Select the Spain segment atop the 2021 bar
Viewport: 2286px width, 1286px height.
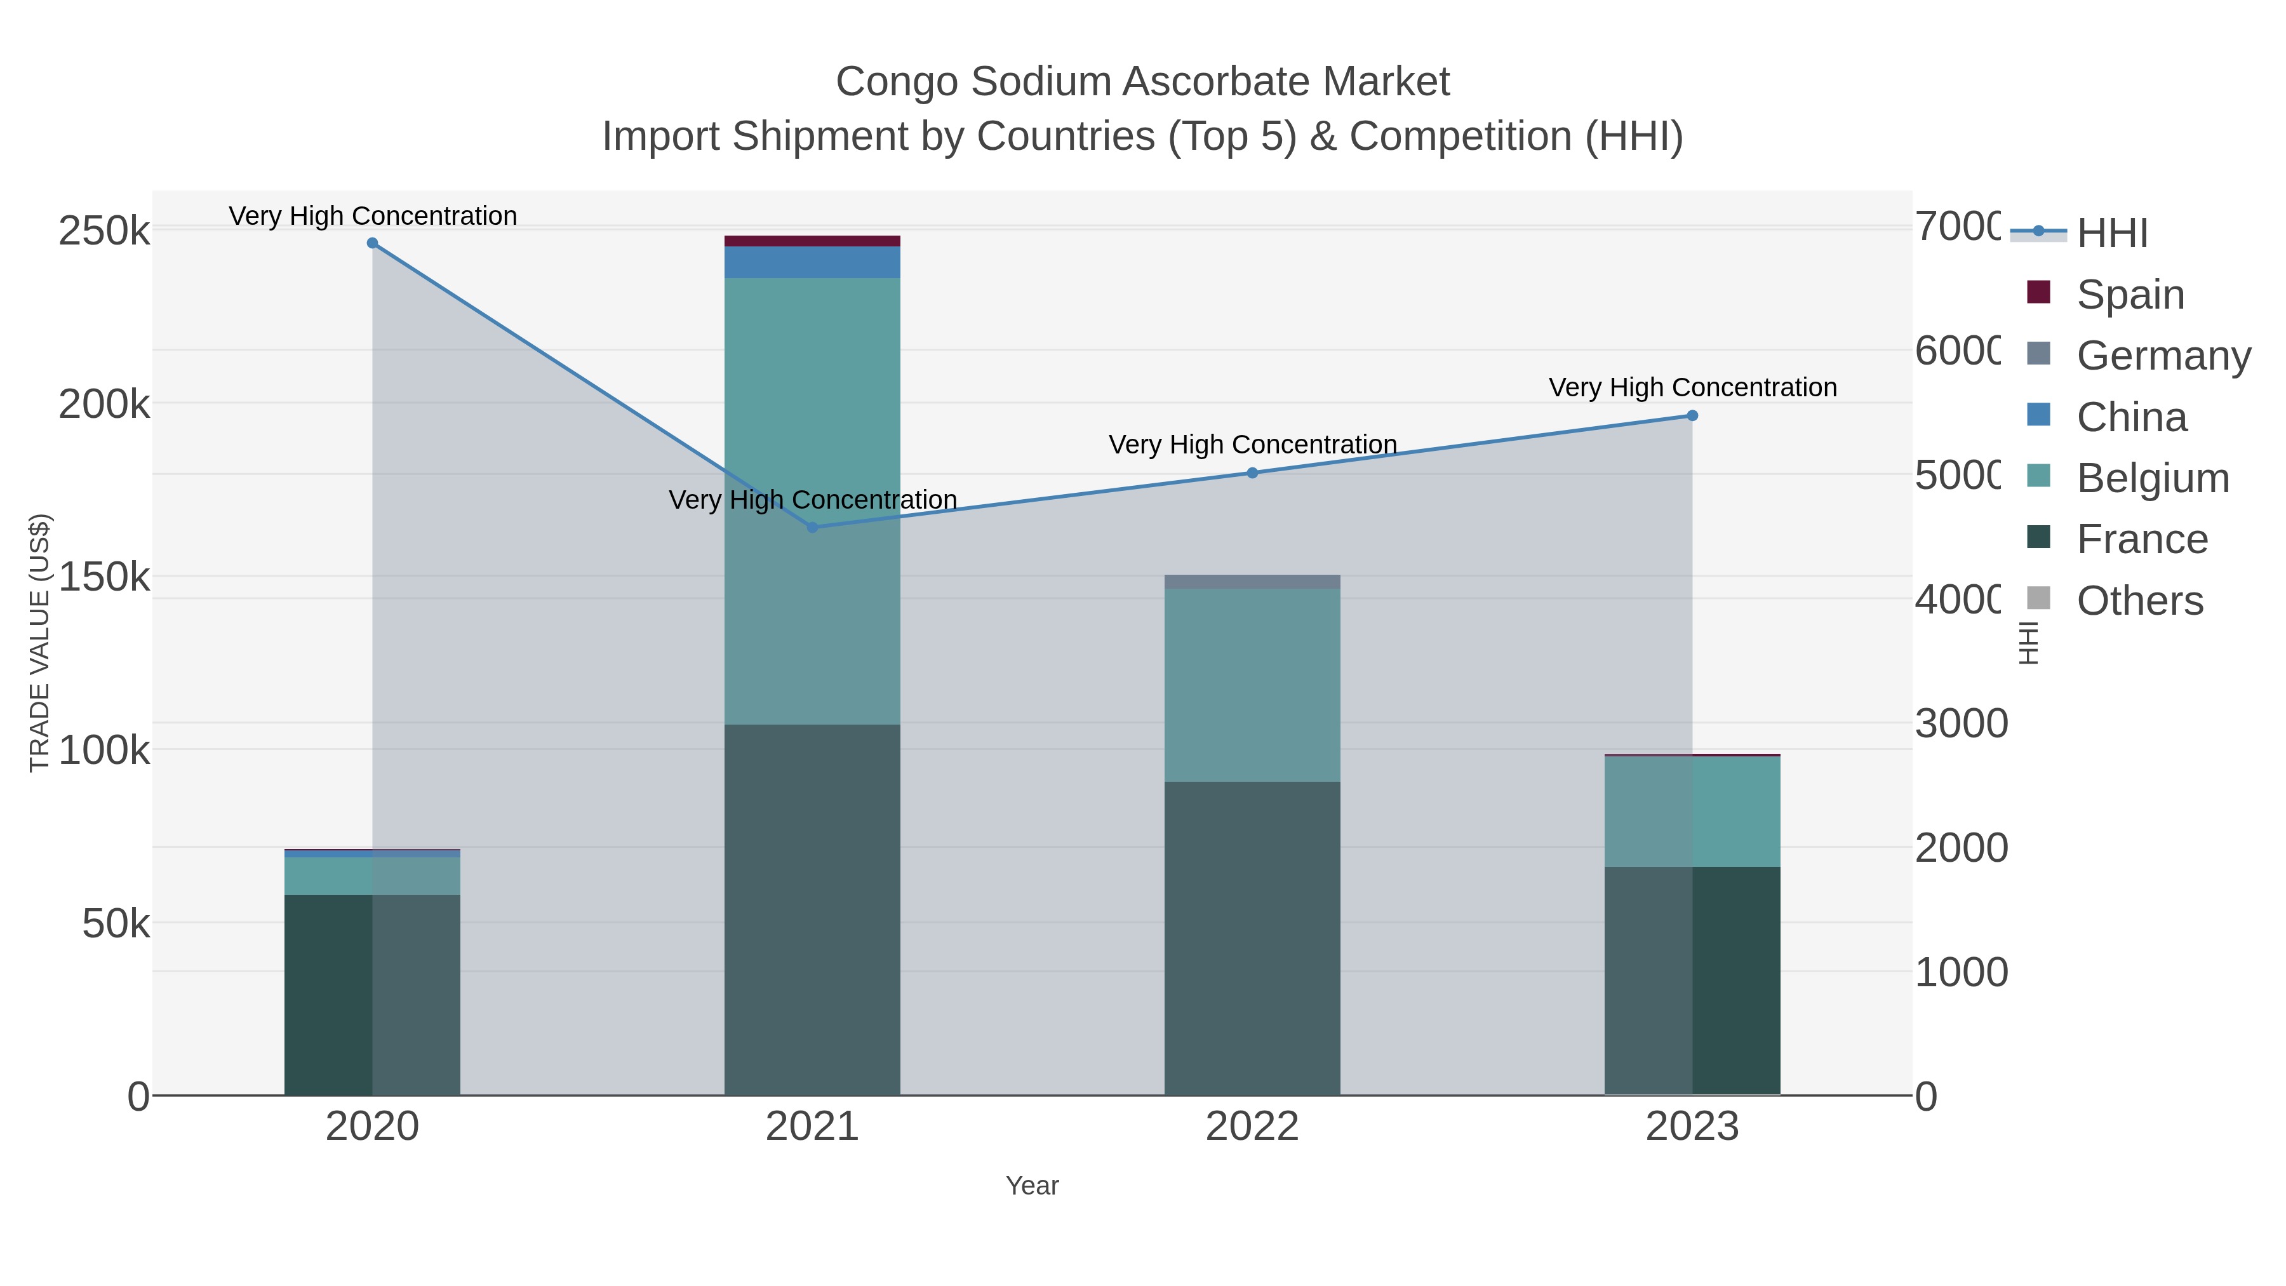tap(812, 241)
